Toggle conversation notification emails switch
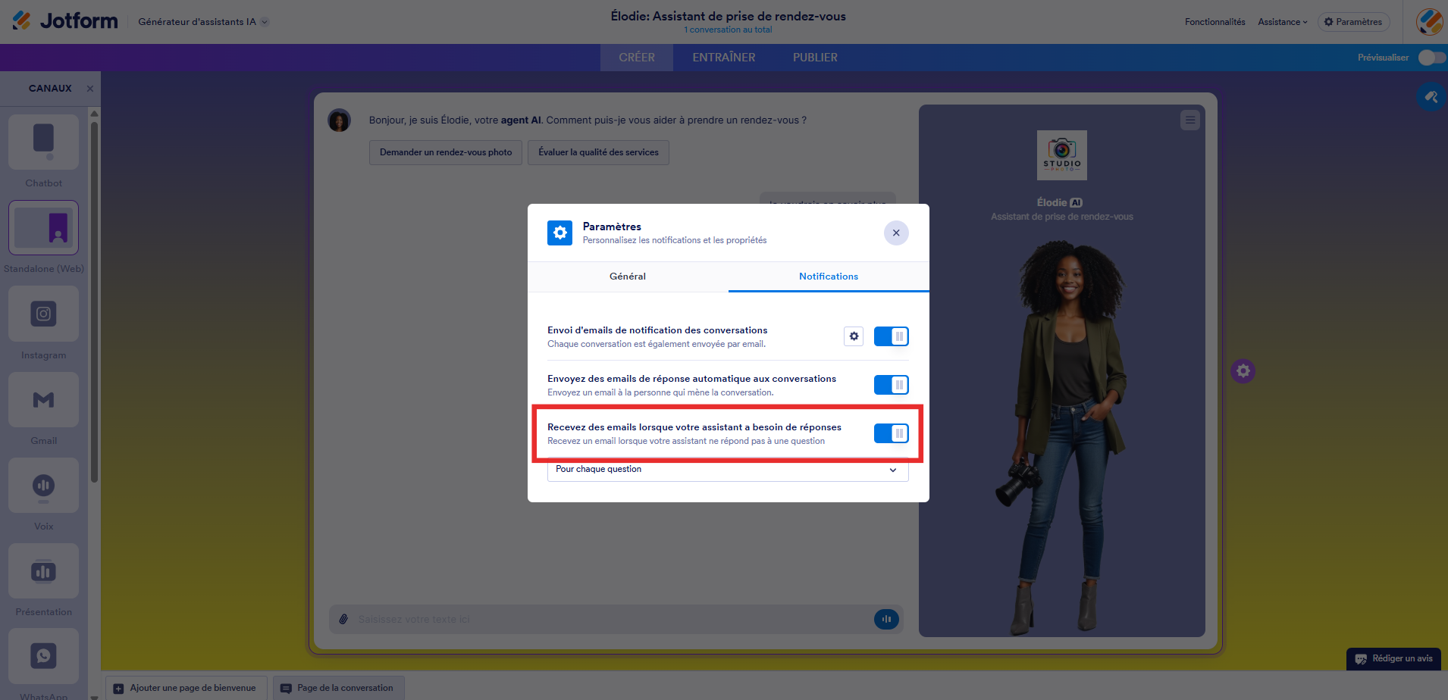Screen dimensions: 1448x700 pos(892,336)
